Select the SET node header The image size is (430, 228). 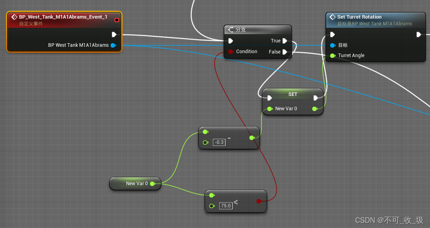[293, 94]
